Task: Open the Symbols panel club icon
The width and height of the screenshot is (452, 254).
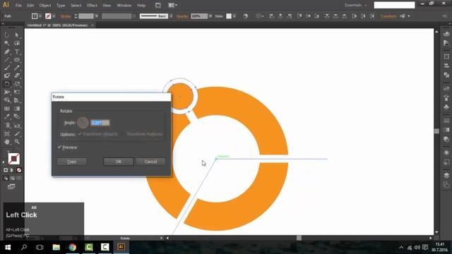Action: [446, 107]
